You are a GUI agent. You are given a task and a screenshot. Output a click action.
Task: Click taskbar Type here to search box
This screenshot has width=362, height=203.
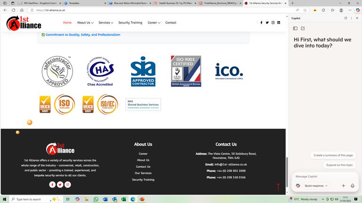(x=36, y=199)
